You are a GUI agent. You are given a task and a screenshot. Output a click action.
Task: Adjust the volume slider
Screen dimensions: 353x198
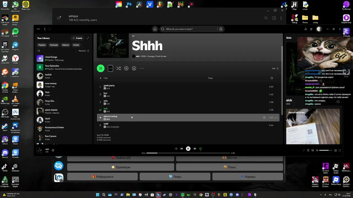[x=326, y=150]
